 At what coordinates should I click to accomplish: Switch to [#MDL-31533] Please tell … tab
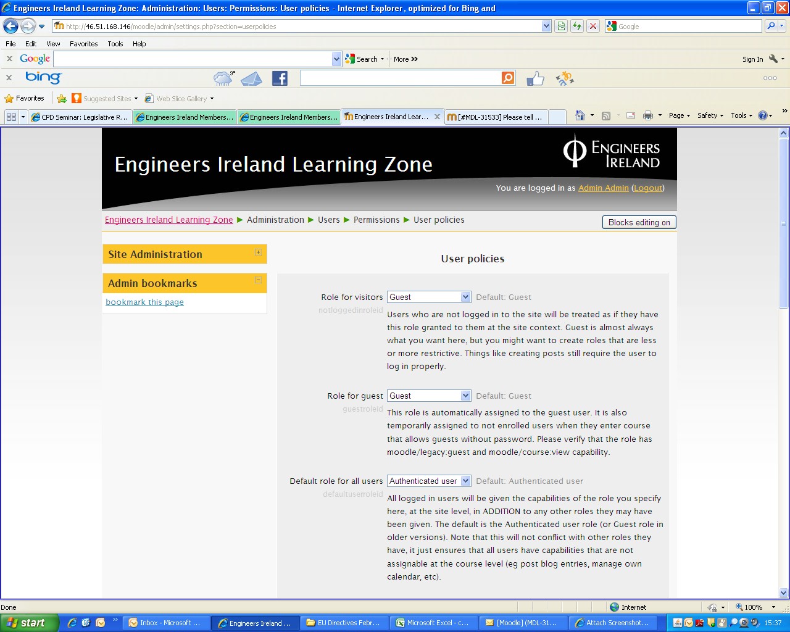point(496,117)
